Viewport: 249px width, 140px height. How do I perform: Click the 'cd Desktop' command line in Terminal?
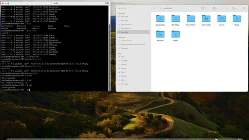click(20, 57)
